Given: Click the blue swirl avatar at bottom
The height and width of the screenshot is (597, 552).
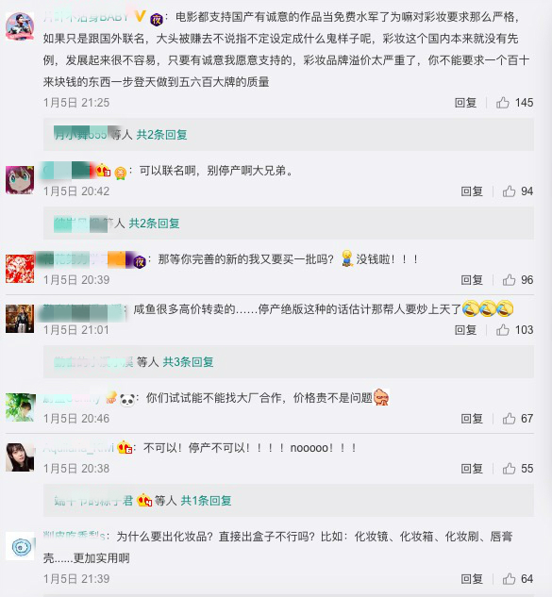Looking at the screenshot, I should (21, 547).
